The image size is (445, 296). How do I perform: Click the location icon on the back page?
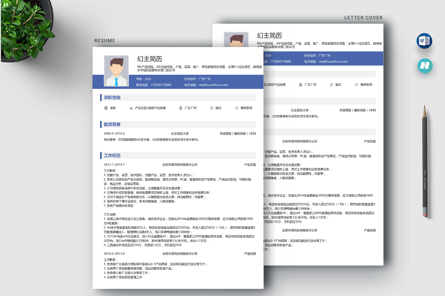(x=300, y=85)
